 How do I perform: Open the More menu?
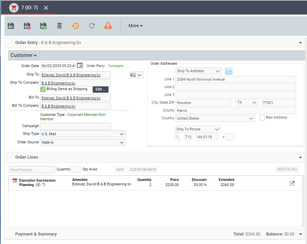(x=136, y=26)
